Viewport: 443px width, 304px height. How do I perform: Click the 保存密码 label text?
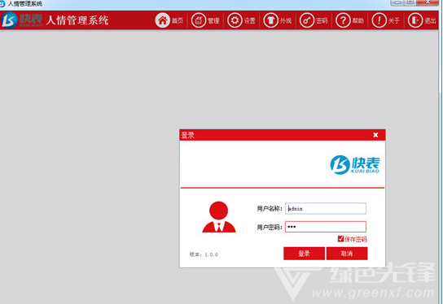[x=356, y=240]
